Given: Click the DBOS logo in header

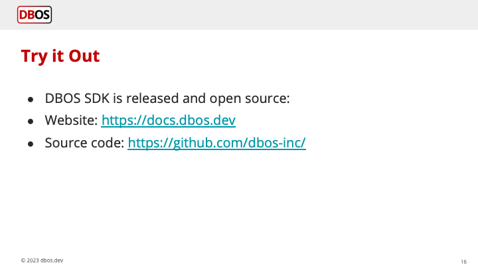Looking at the screenshot, I should coord(35,15).
